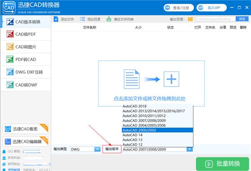Choose AutoCAD 2010/2011/2012 option
This screenshot has height=171, width=251.
point(157,116)
